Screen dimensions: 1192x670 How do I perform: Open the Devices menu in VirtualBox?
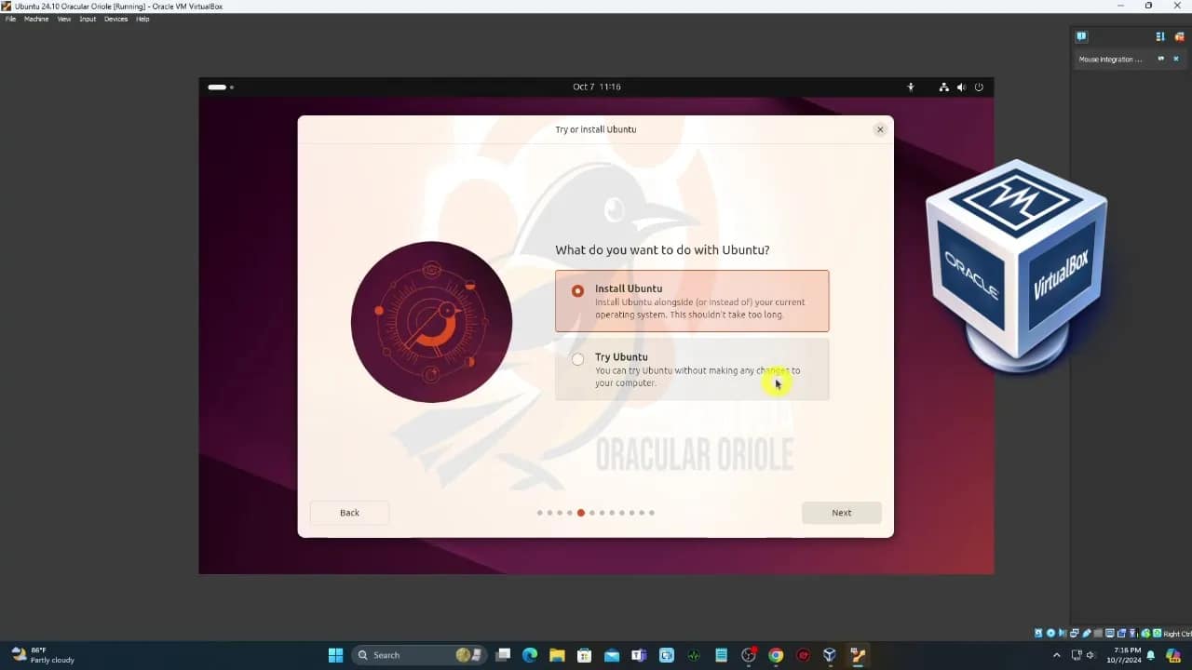tap(115, 19)
